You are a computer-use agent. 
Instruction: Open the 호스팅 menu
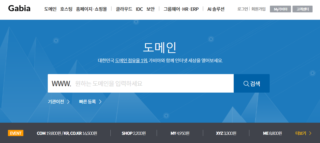click(x=66, y=9)
